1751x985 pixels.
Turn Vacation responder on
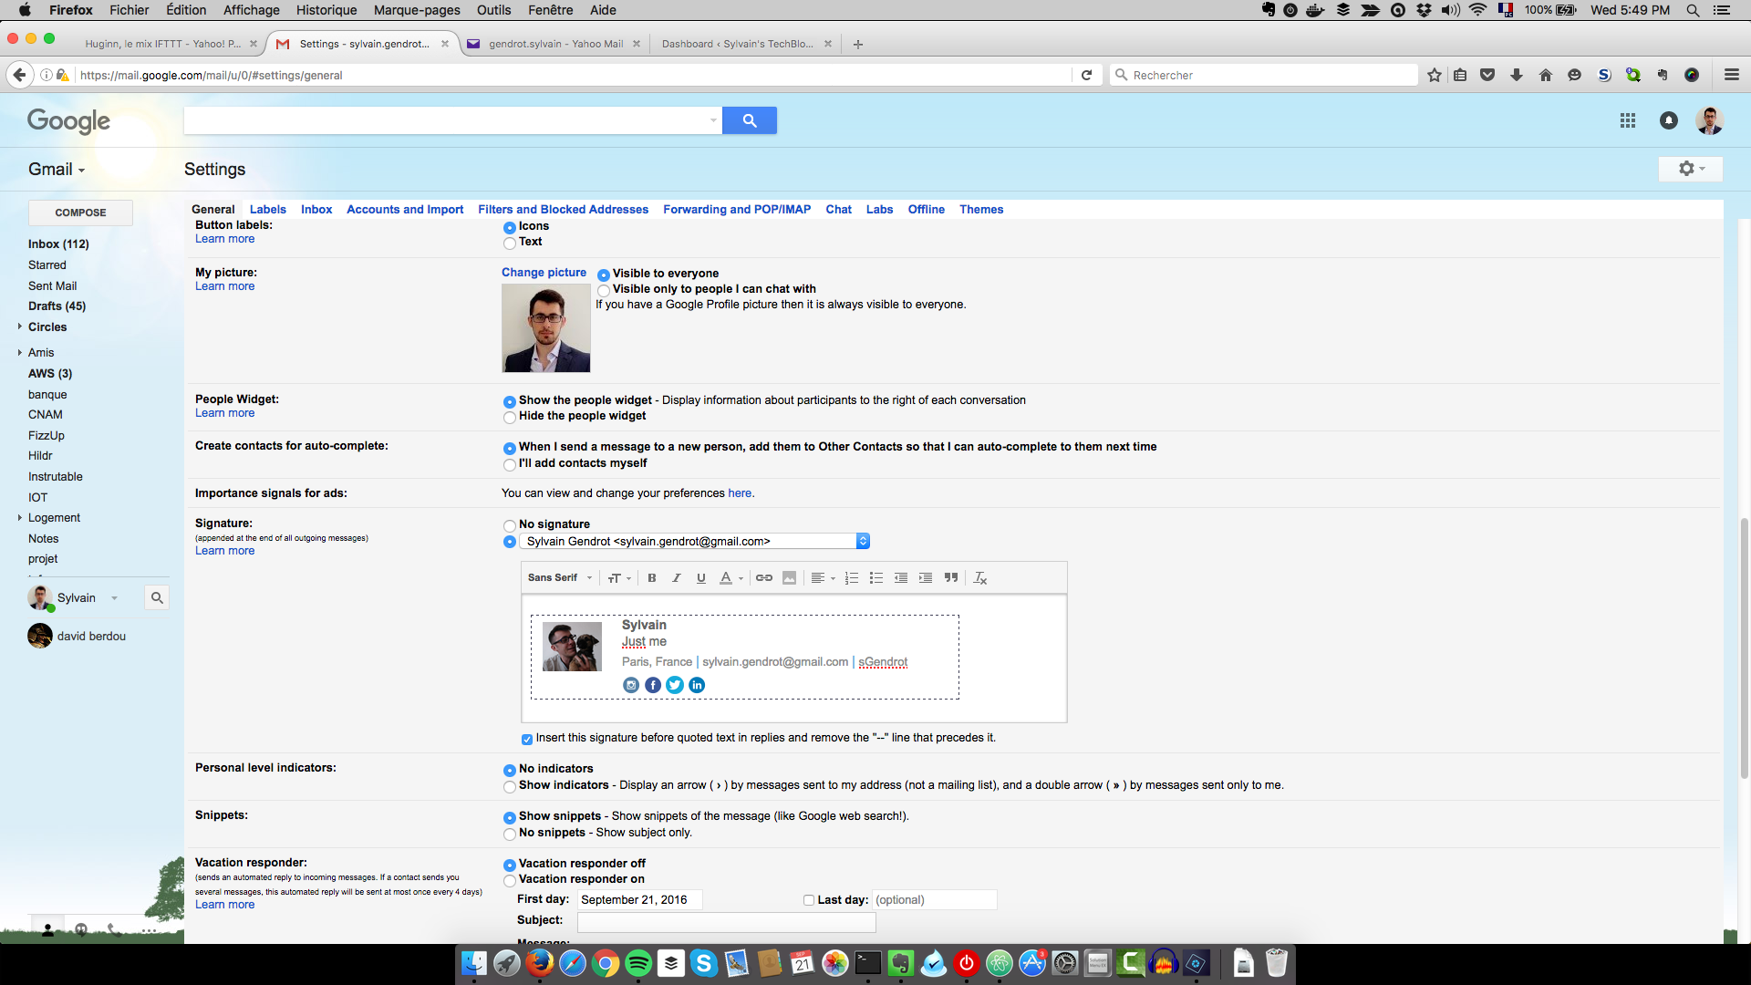[x=510, y=881]
